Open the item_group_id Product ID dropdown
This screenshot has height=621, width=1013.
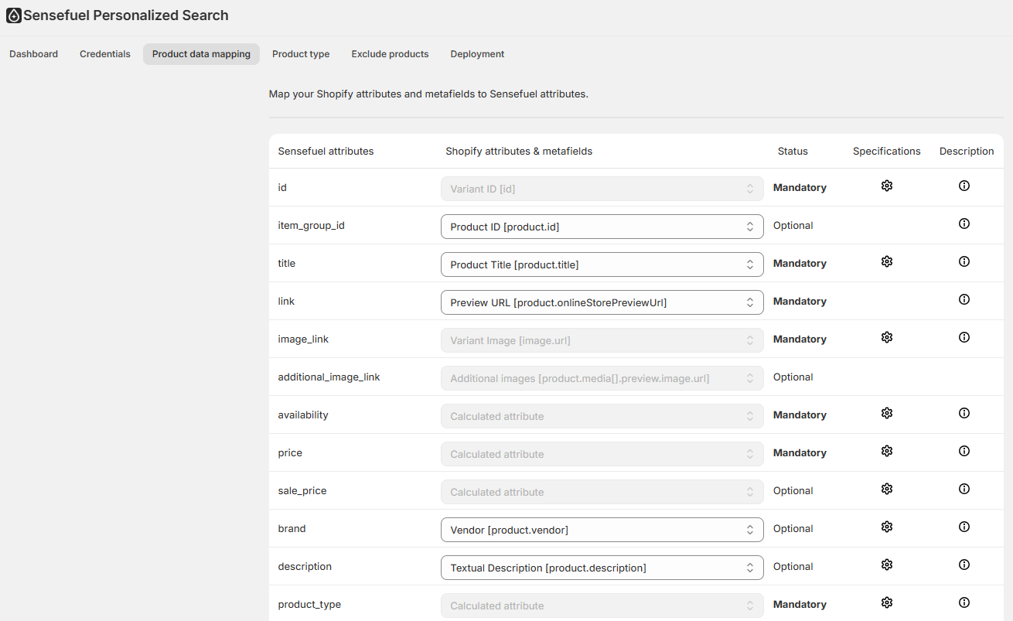pos(602,227)
